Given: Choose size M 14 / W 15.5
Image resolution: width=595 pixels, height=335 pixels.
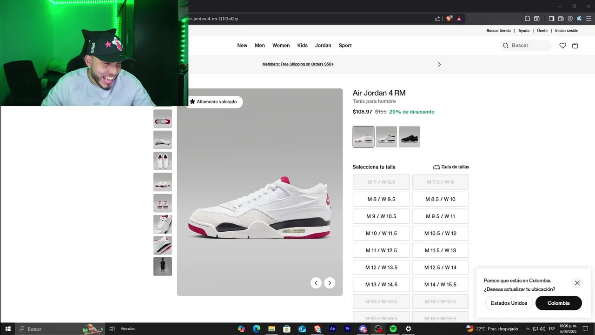Looking at the screenshot, I should point(440,284).
